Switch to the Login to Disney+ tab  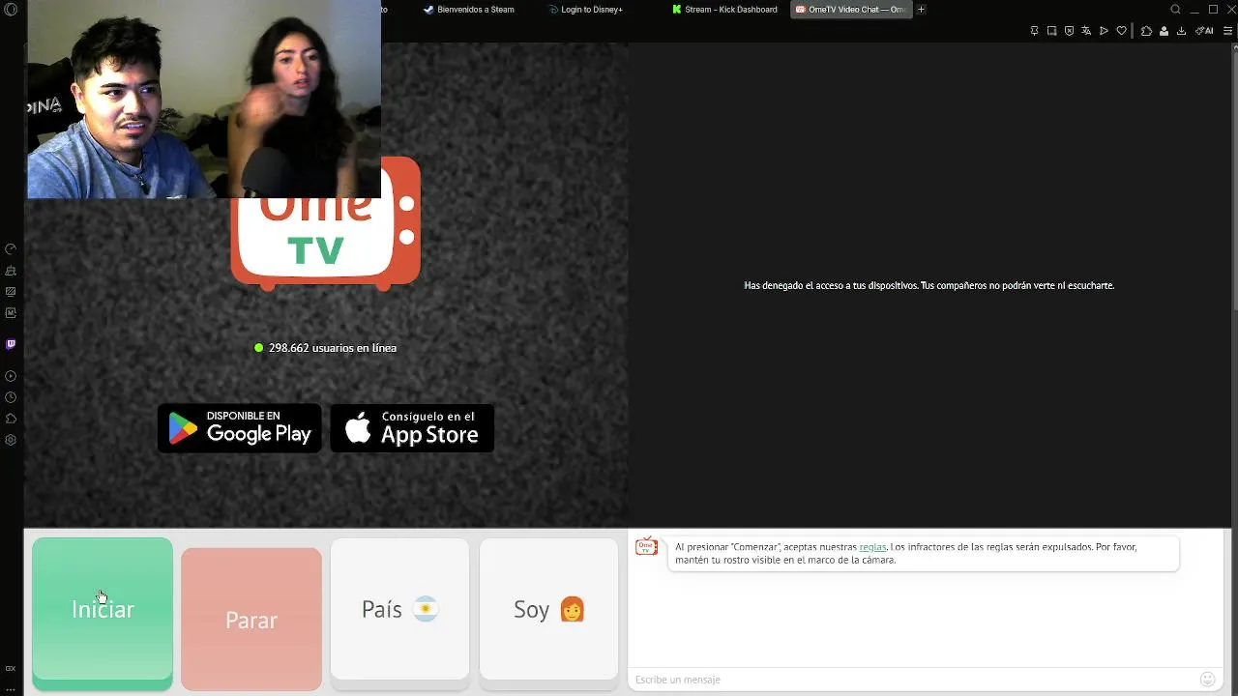[586, 10]
